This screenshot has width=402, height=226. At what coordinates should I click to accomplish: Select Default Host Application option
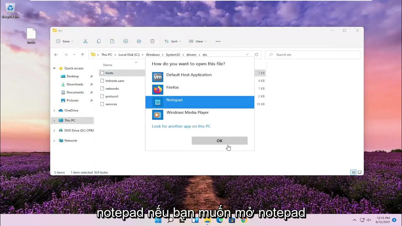tap(200, 77)
